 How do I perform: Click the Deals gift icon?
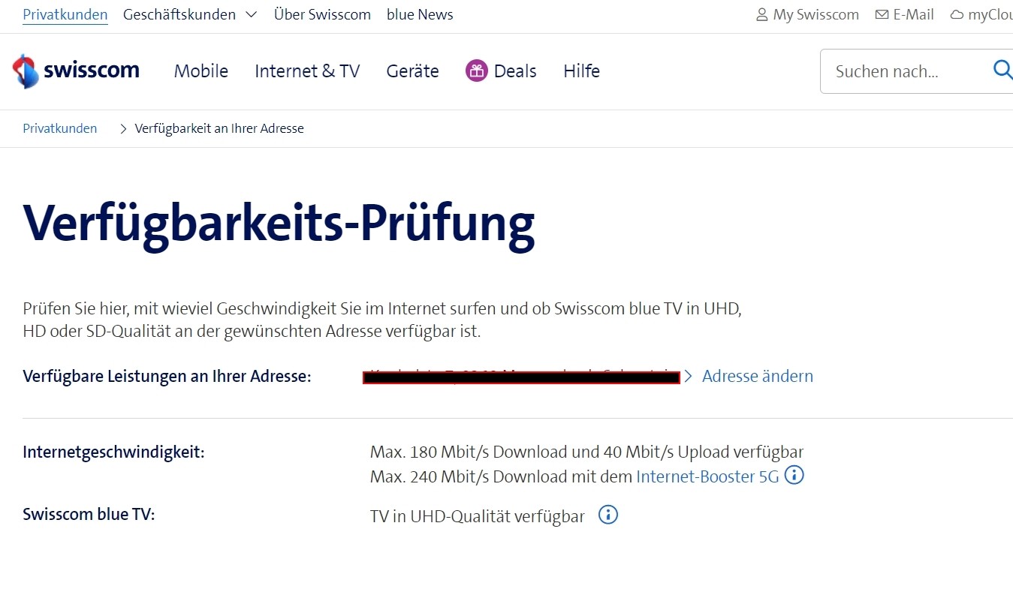tap(476, 71)
